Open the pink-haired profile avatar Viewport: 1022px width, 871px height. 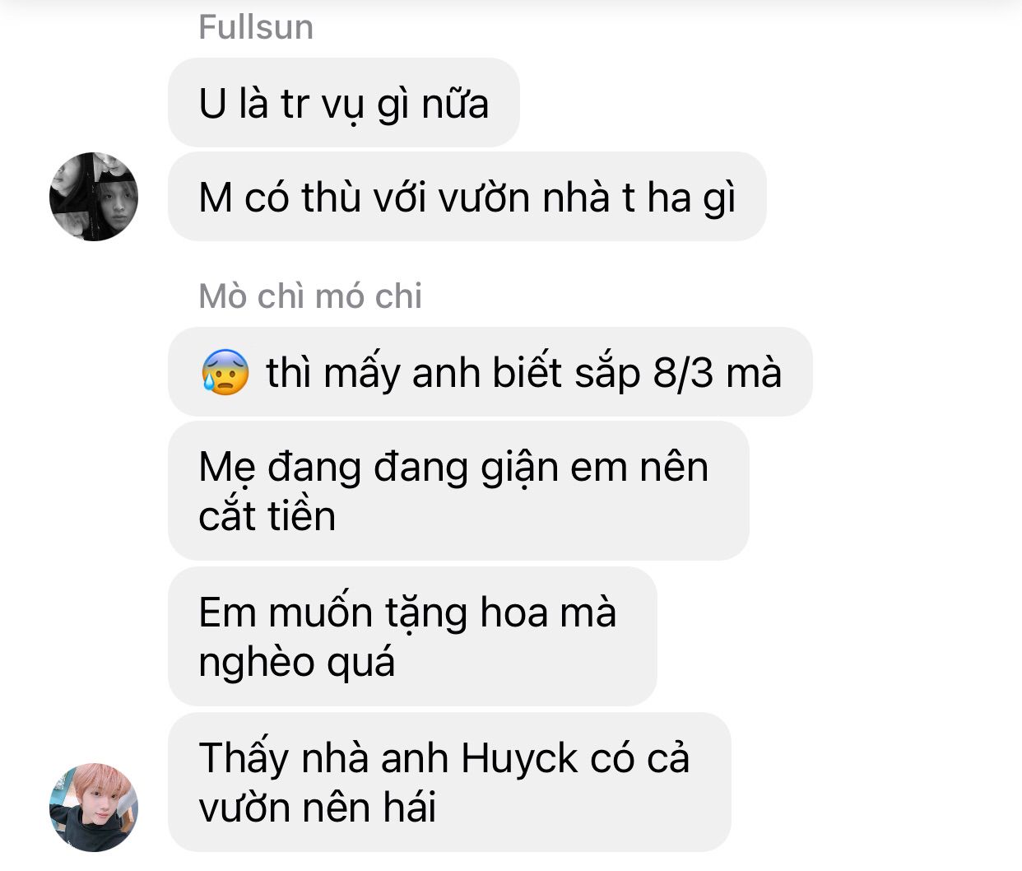click(x=94, y=808)
